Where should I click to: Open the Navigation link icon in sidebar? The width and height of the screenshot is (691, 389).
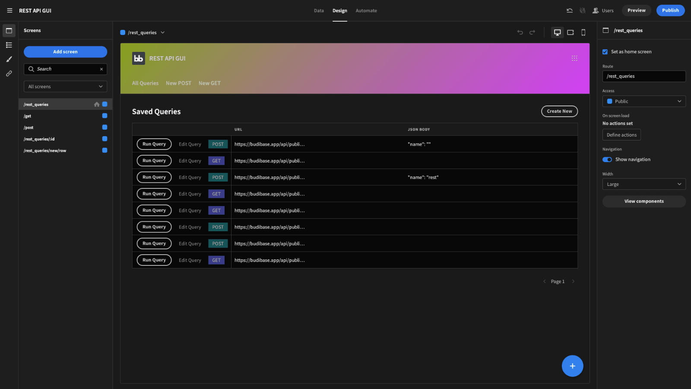click(9, 73)
